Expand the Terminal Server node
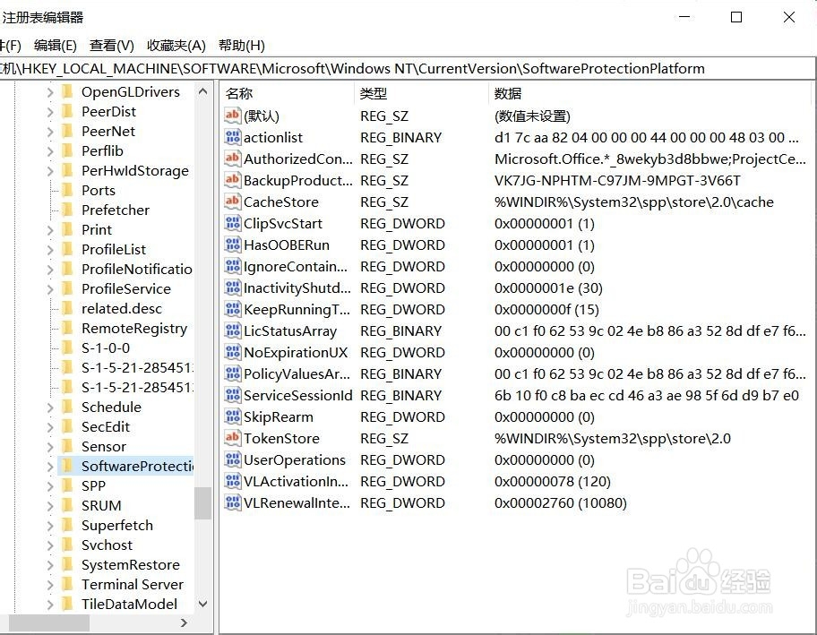This screenshot has height=635, width=817. coord(52,584)
